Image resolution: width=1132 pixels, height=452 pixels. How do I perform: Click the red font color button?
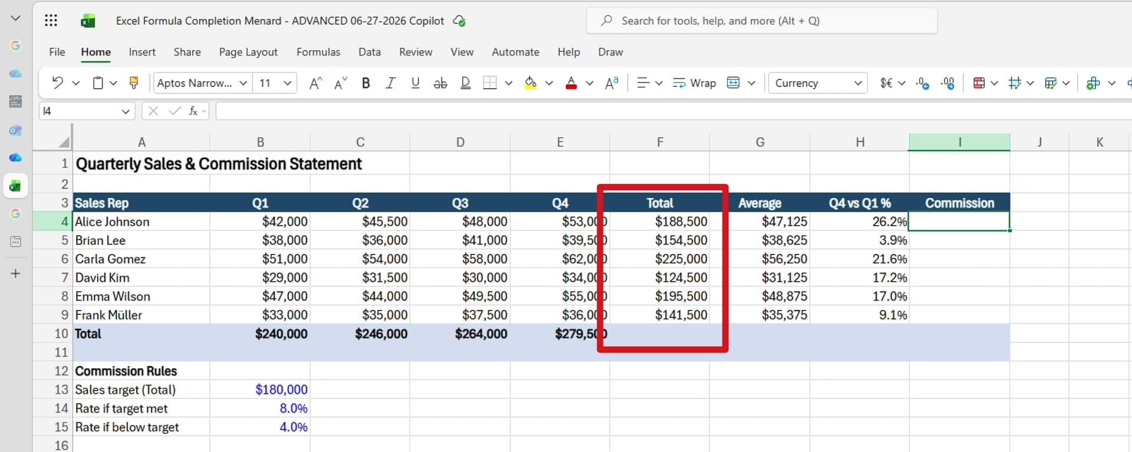[571, 83]
